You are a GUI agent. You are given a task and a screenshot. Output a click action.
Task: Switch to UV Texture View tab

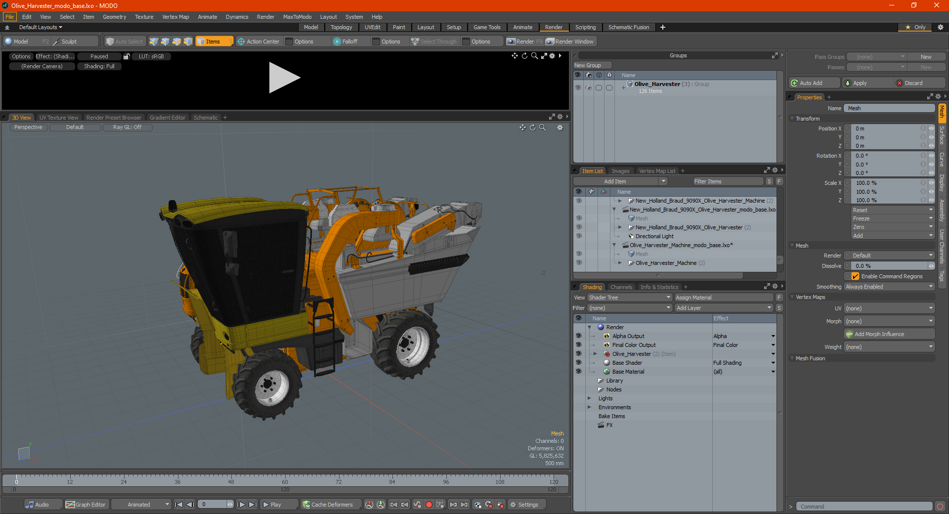pos(58,118)
